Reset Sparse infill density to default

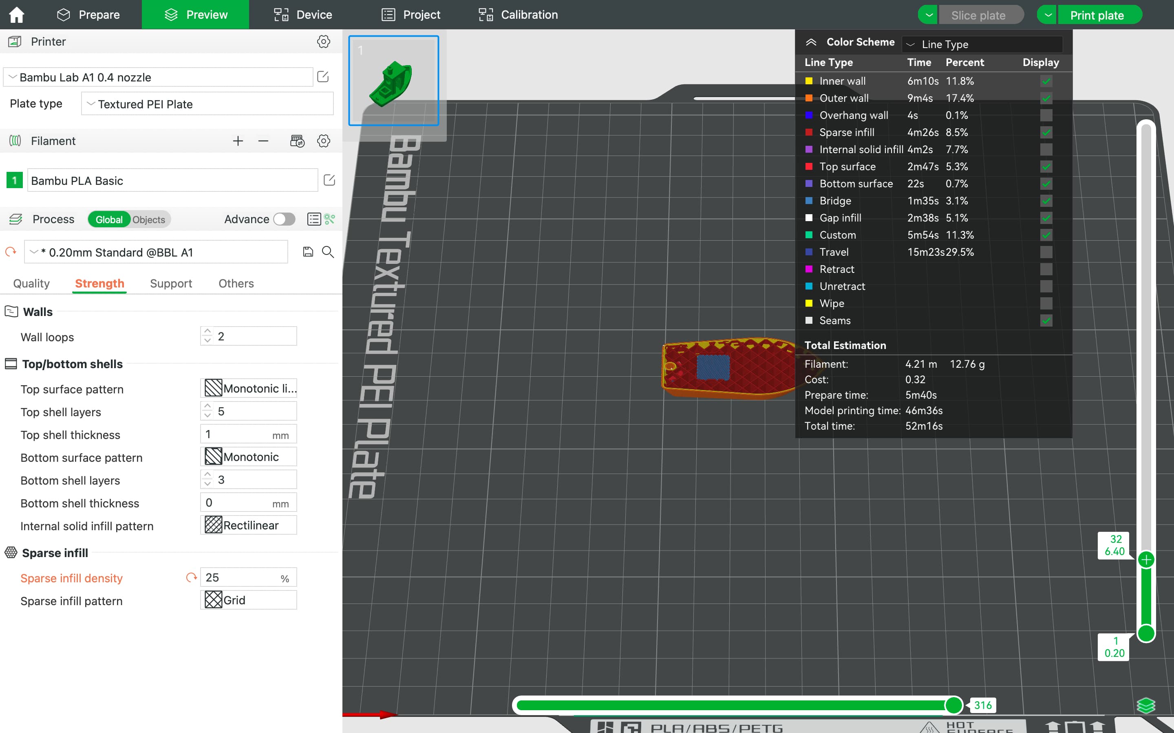[x=192, y=577]
